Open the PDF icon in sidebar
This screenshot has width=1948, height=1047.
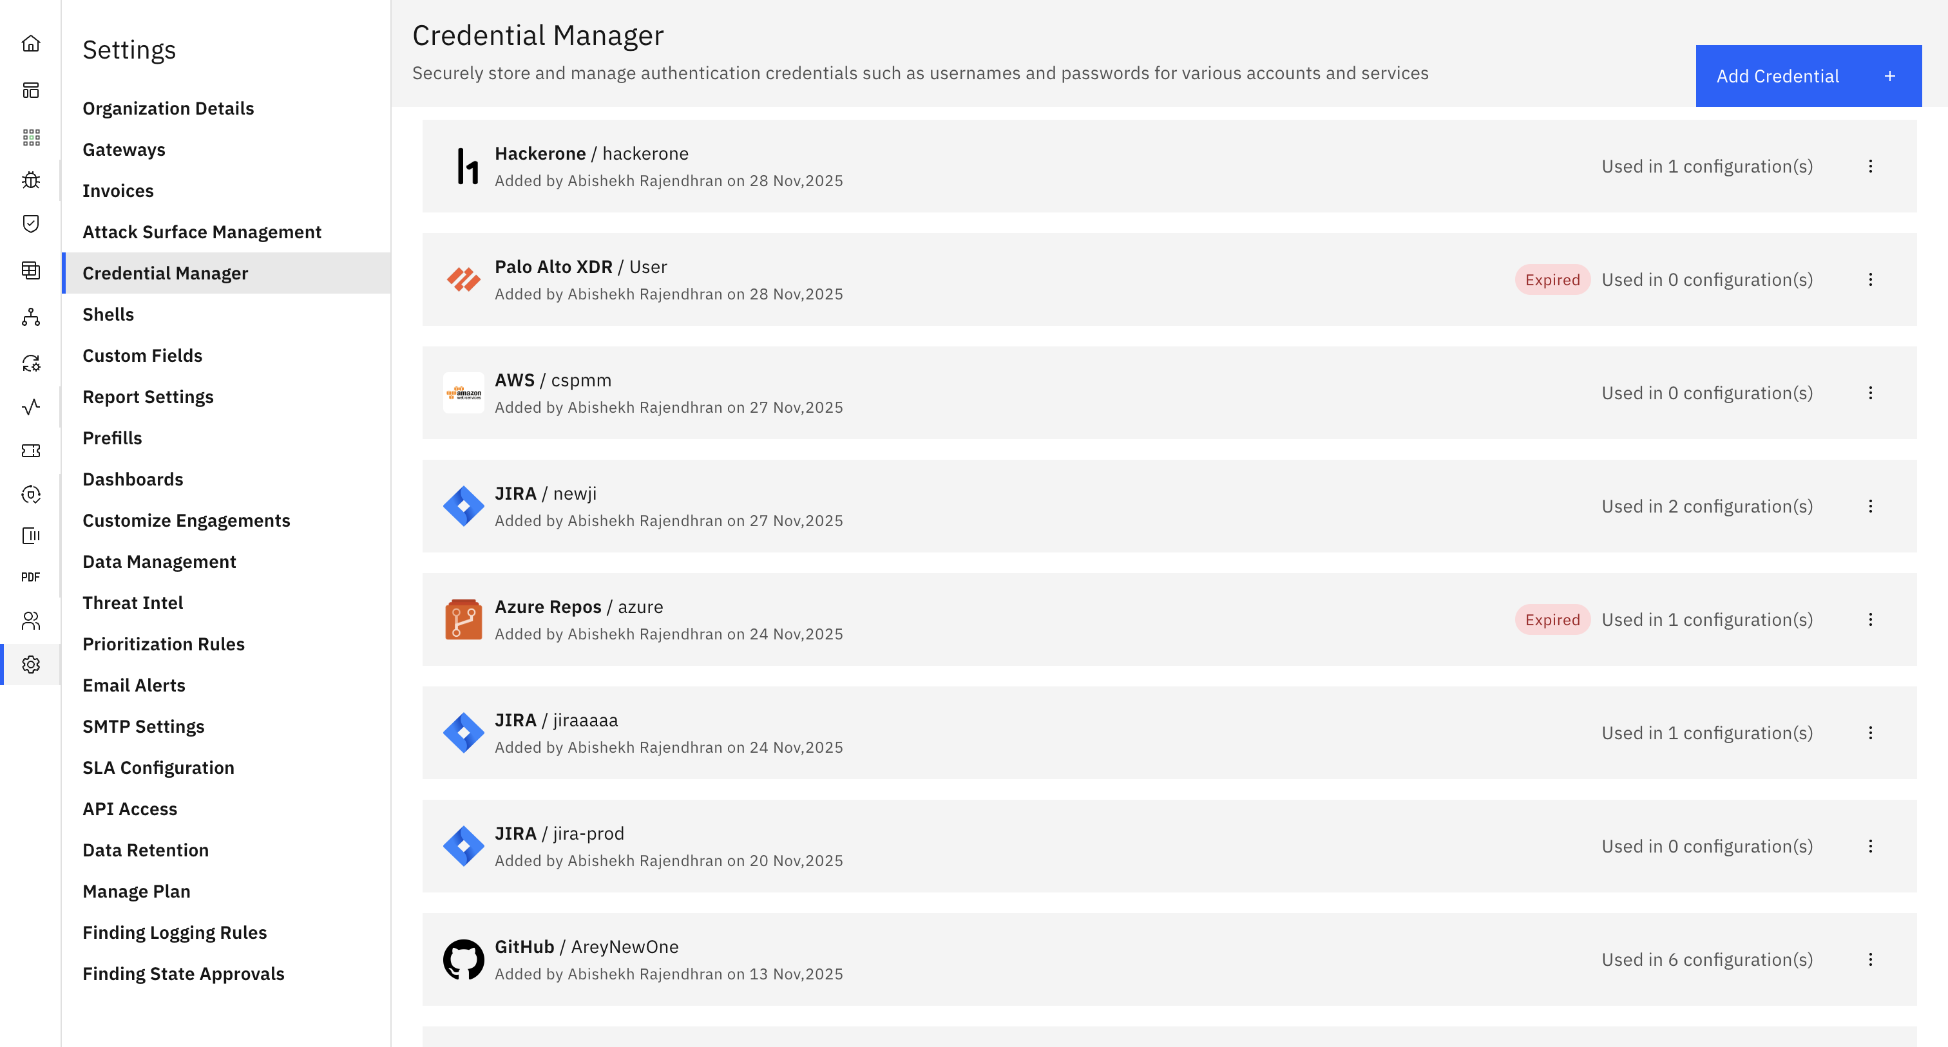point(31,577)
